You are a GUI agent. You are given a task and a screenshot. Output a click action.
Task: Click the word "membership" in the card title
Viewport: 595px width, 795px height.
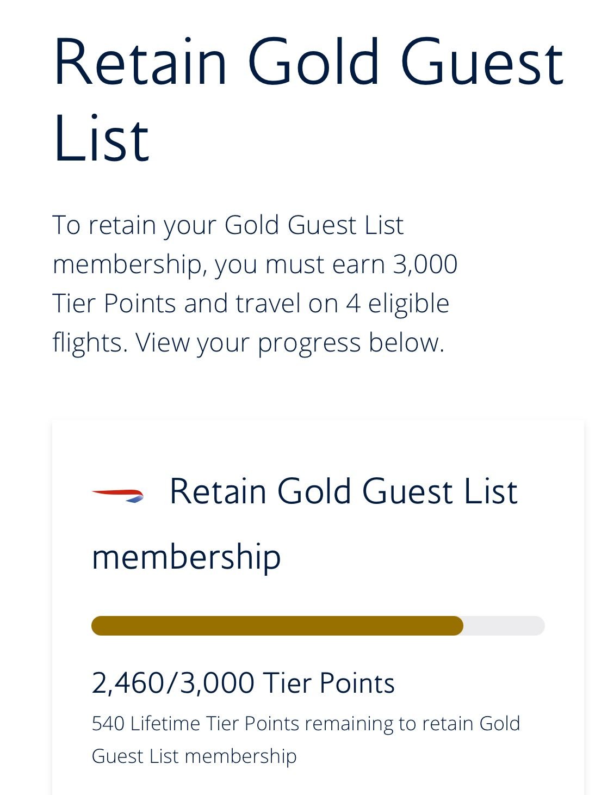[186, 557]
